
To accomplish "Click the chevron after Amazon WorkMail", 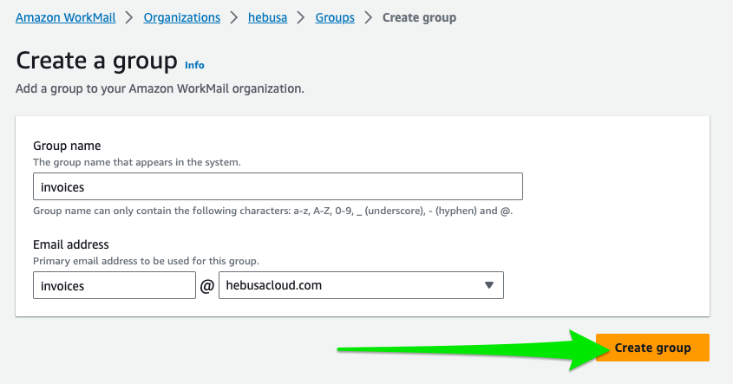I will pyautogui.click(x=128, y=17).
